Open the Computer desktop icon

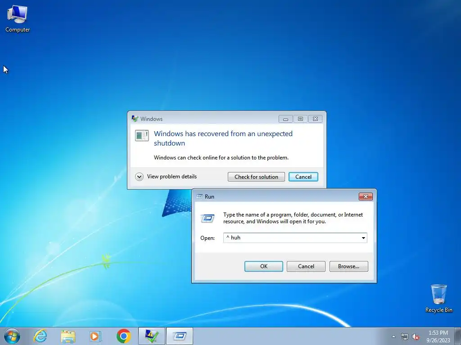coord(18,19)
